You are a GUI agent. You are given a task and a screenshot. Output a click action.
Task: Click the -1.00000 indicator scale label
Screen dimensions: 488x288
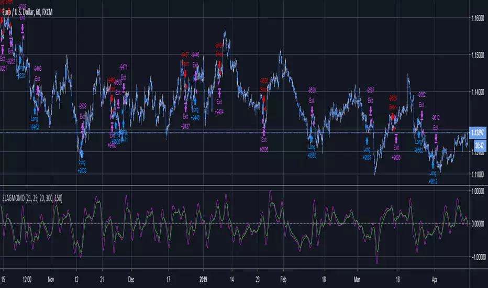[478, 257]
